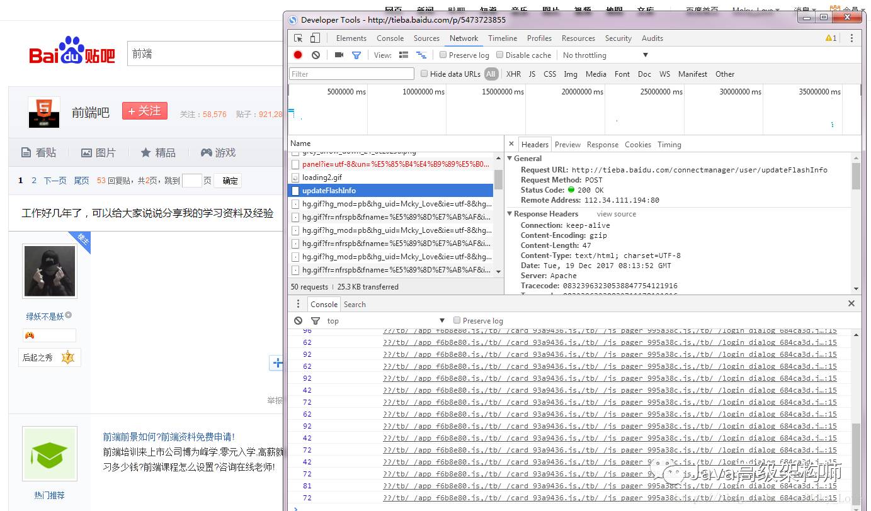Viewport: 871px width, 511px height.
Task: Switch to the Security tab
Action: click(618, 38)
